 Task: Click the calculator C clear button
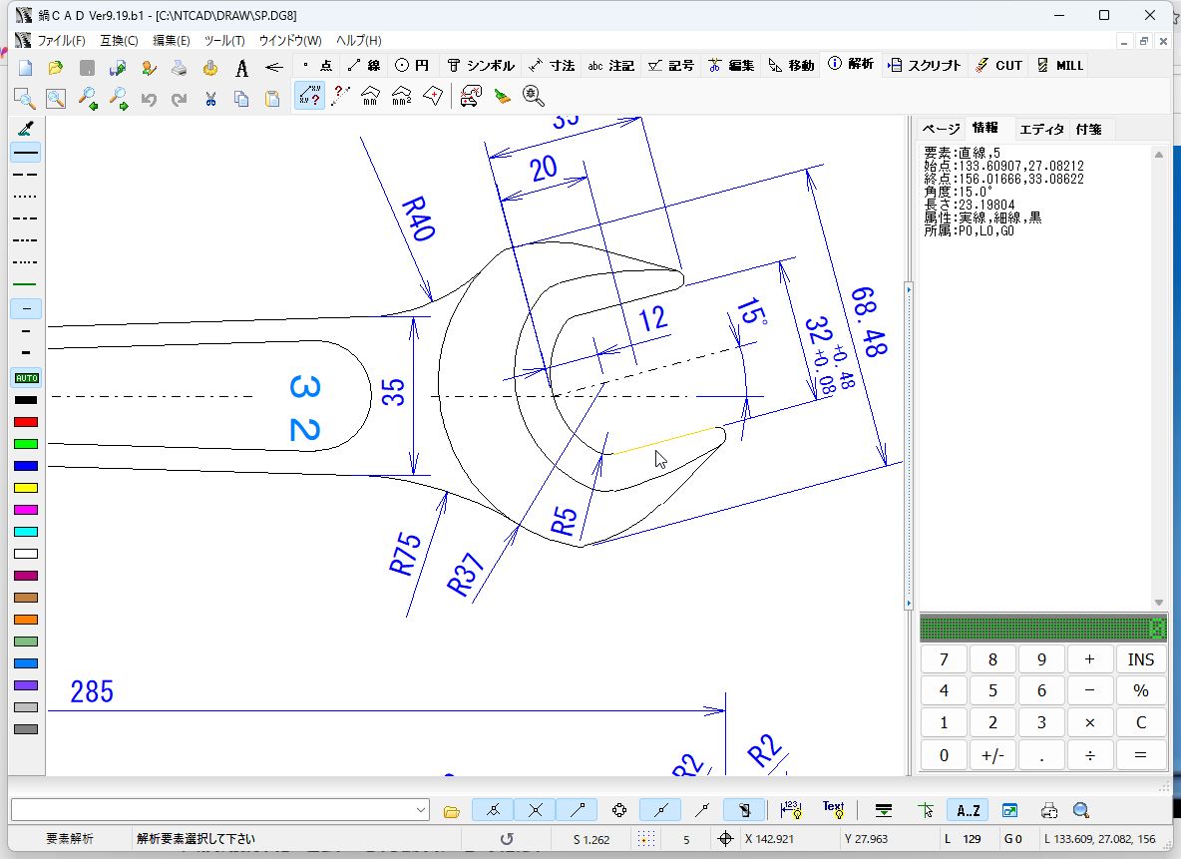pyautogui.click(x=1140, y=722)
